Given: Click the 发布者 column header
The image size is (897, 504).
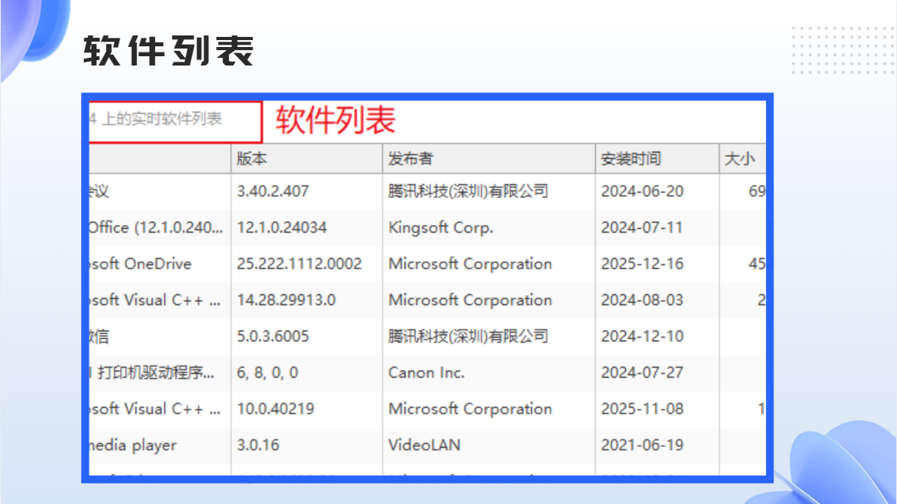Looking at the screenshot, I should point(489,159).
